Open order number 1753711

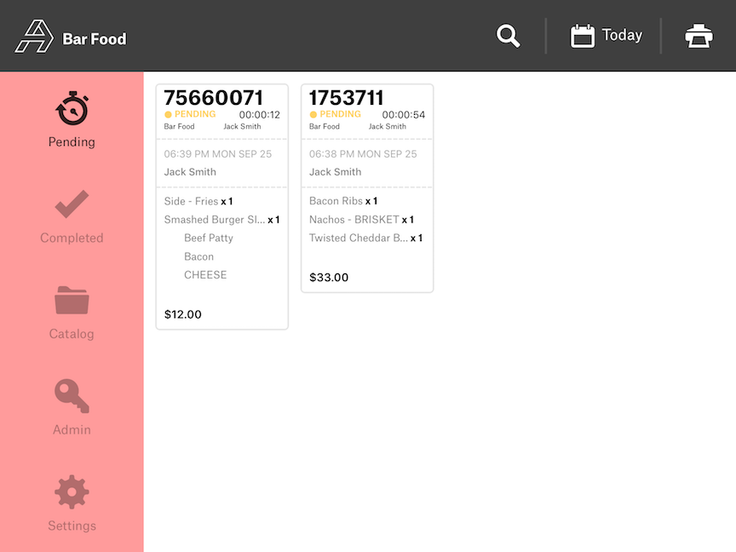[x=347, y=98]
